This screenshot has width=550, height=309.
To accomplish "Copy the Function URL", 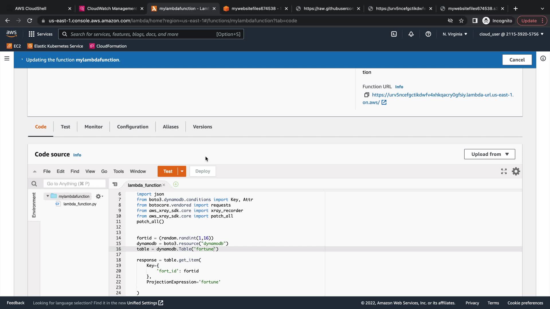I will (x=366, y=95).
